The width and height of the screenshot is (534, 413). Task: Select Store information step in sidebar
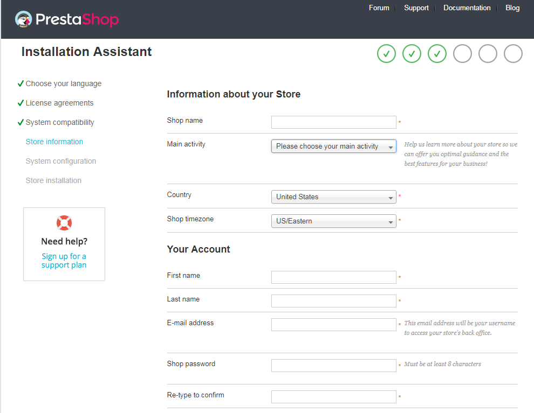click(54, 142)
